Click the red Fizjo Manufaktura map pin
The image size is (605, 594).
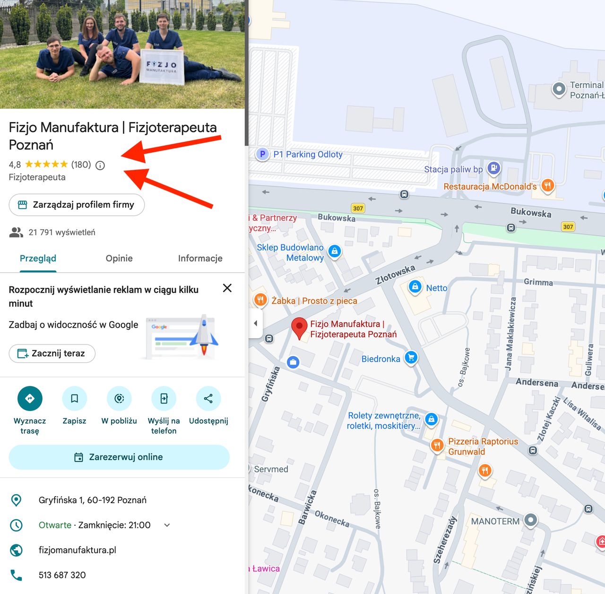click(x=299, y=328)
